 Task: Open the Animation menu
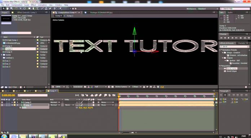point(42,5)
